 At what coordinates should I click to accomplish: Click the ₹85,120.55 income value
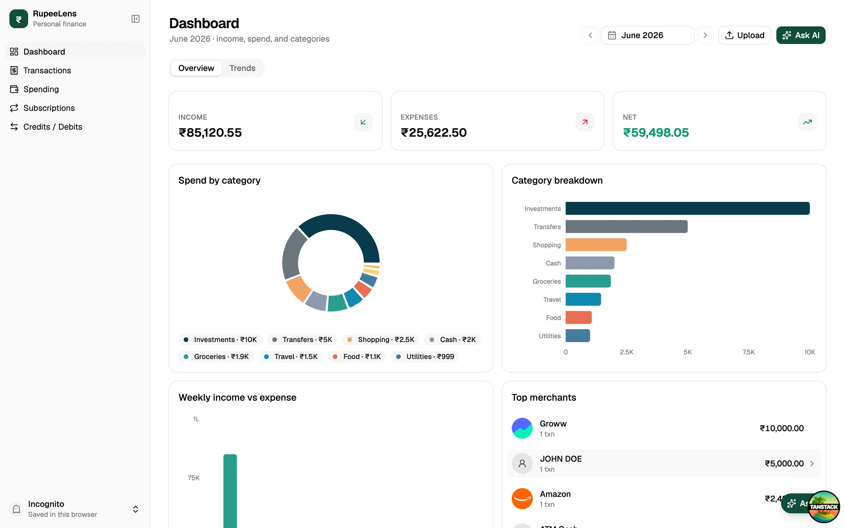pyautogui.click(x=210, y=133)
